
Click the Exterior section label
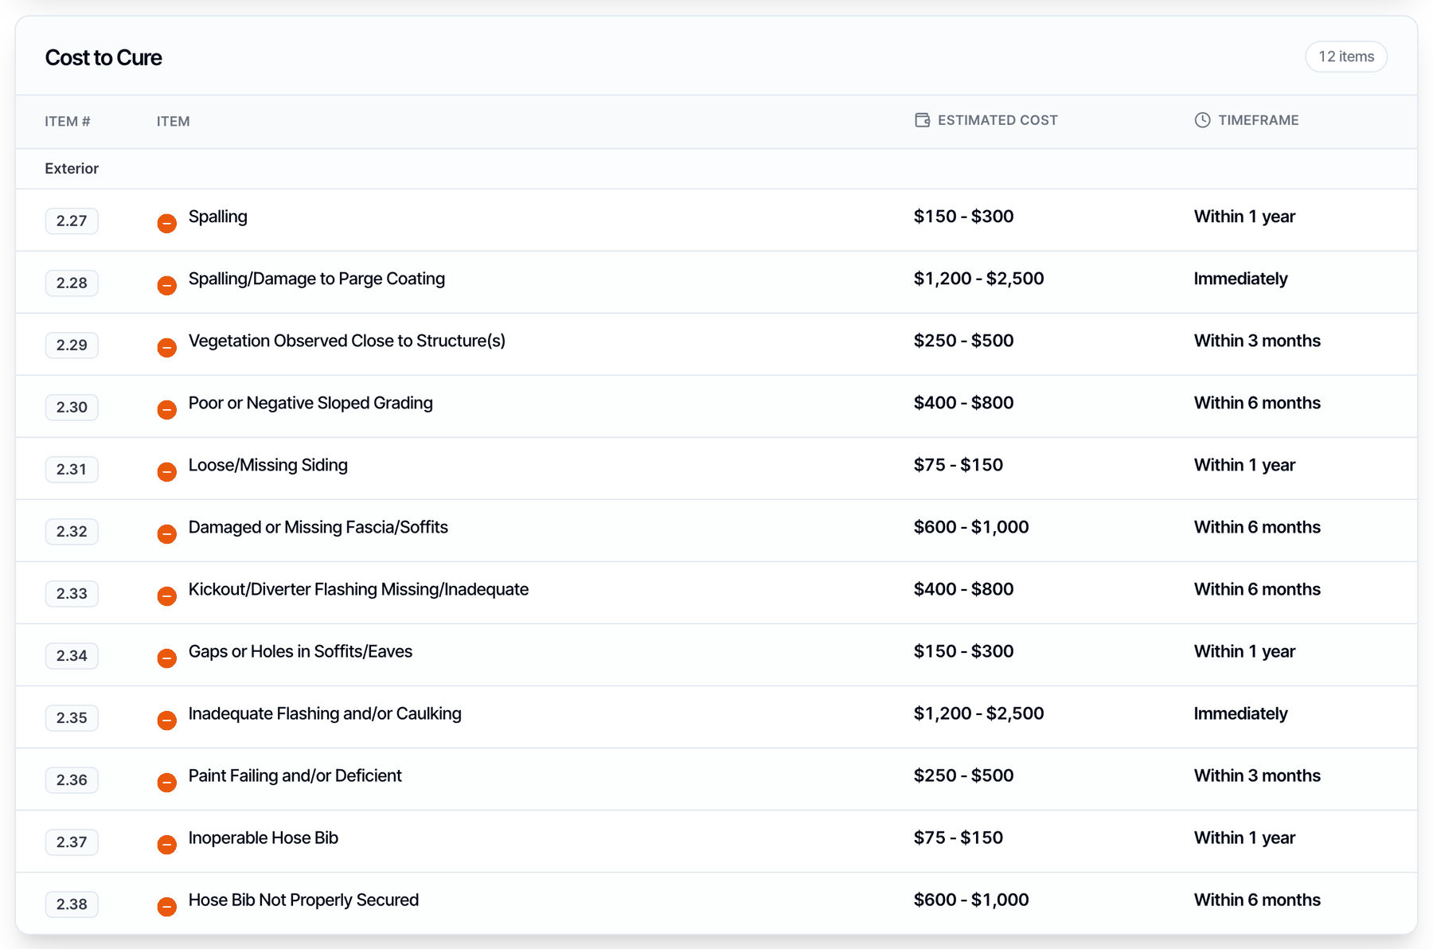click(72, 169)
